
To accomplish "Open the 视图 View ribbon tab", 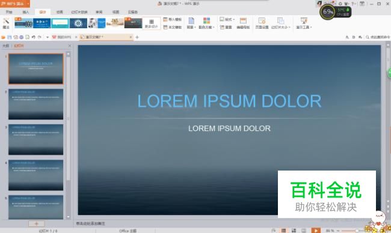I will [115, 12].
